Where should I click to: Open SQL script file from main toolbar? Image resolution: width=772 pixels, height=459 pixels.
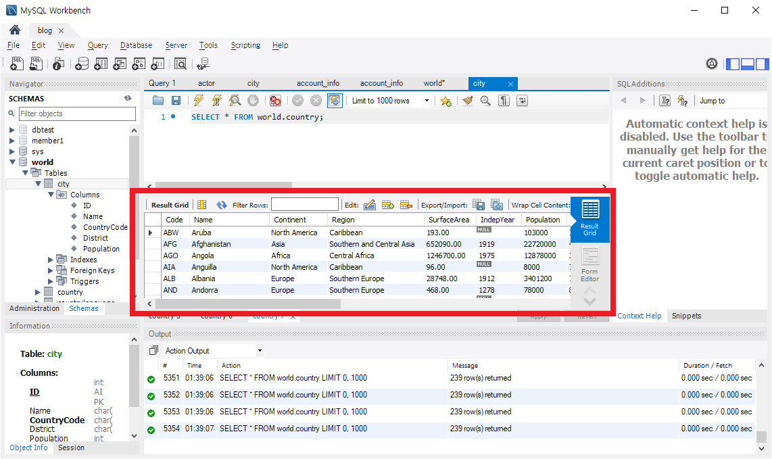click(x=36, y=64)
